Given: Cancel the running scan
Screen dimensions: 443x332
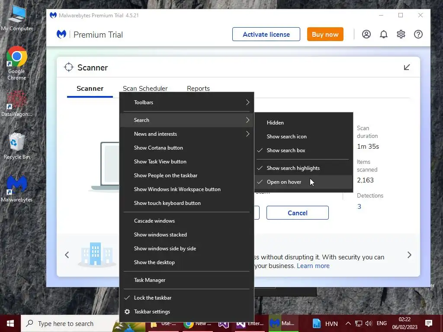Looking at the screenshot, I should click(x=298, y=213).
